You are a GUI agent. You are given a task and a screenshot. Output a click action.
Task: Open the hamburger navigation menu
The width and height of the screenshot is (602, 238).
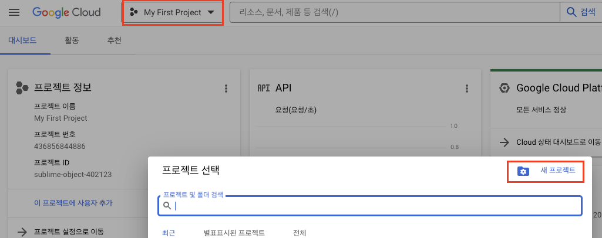14,12
